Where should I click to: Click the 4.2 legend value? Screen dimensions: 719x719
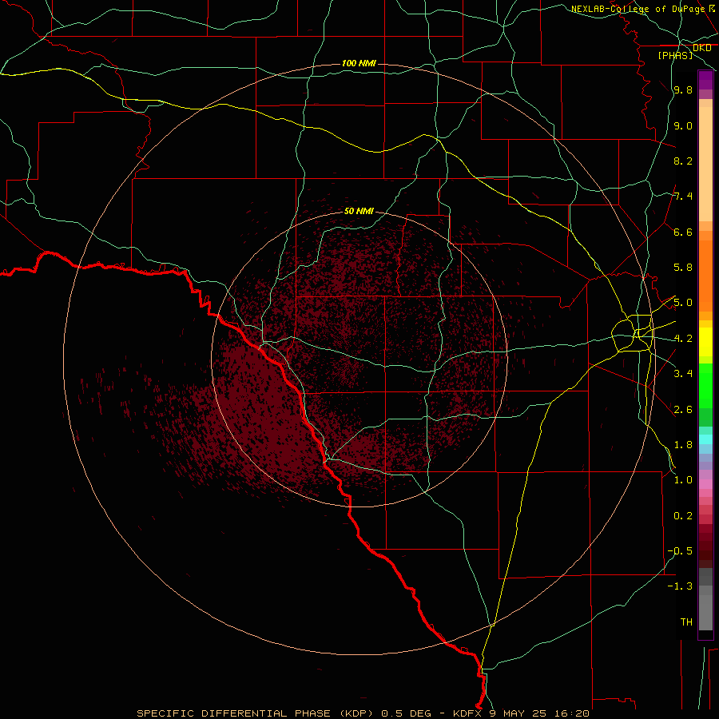click(x=683, y=339)
